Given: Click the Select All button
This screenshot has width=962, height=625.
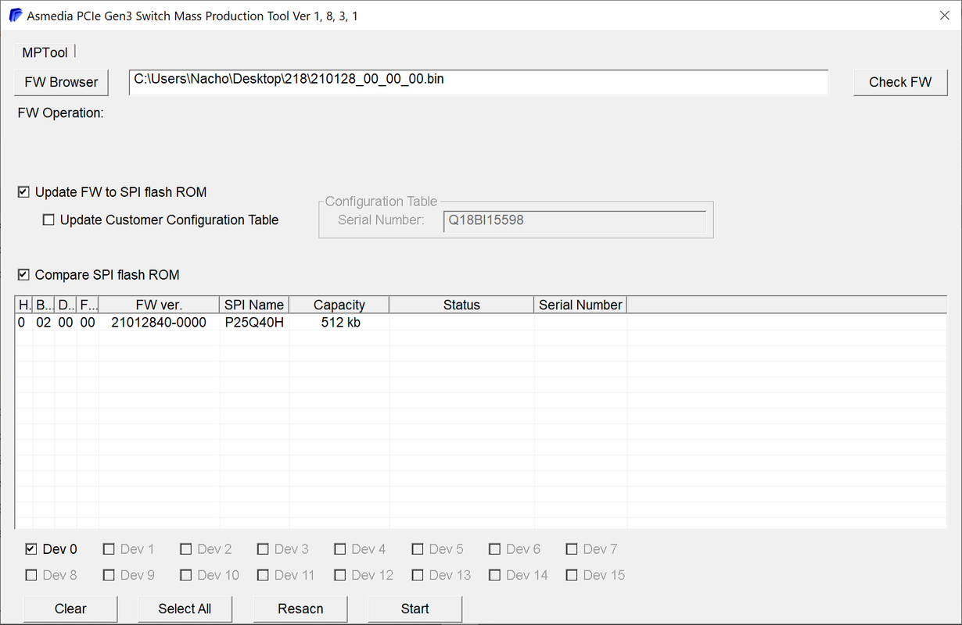Looking at the screenshot, I should tap(185, 609).
